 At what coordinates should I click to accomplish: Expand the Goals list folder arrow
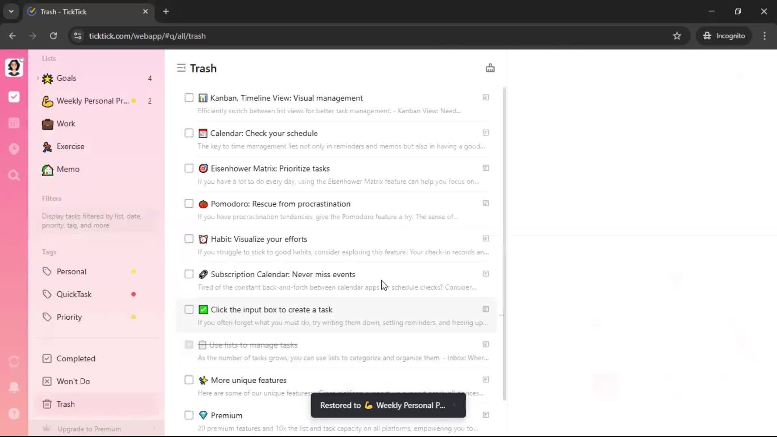pyautogui.click(x=38, y=78)
